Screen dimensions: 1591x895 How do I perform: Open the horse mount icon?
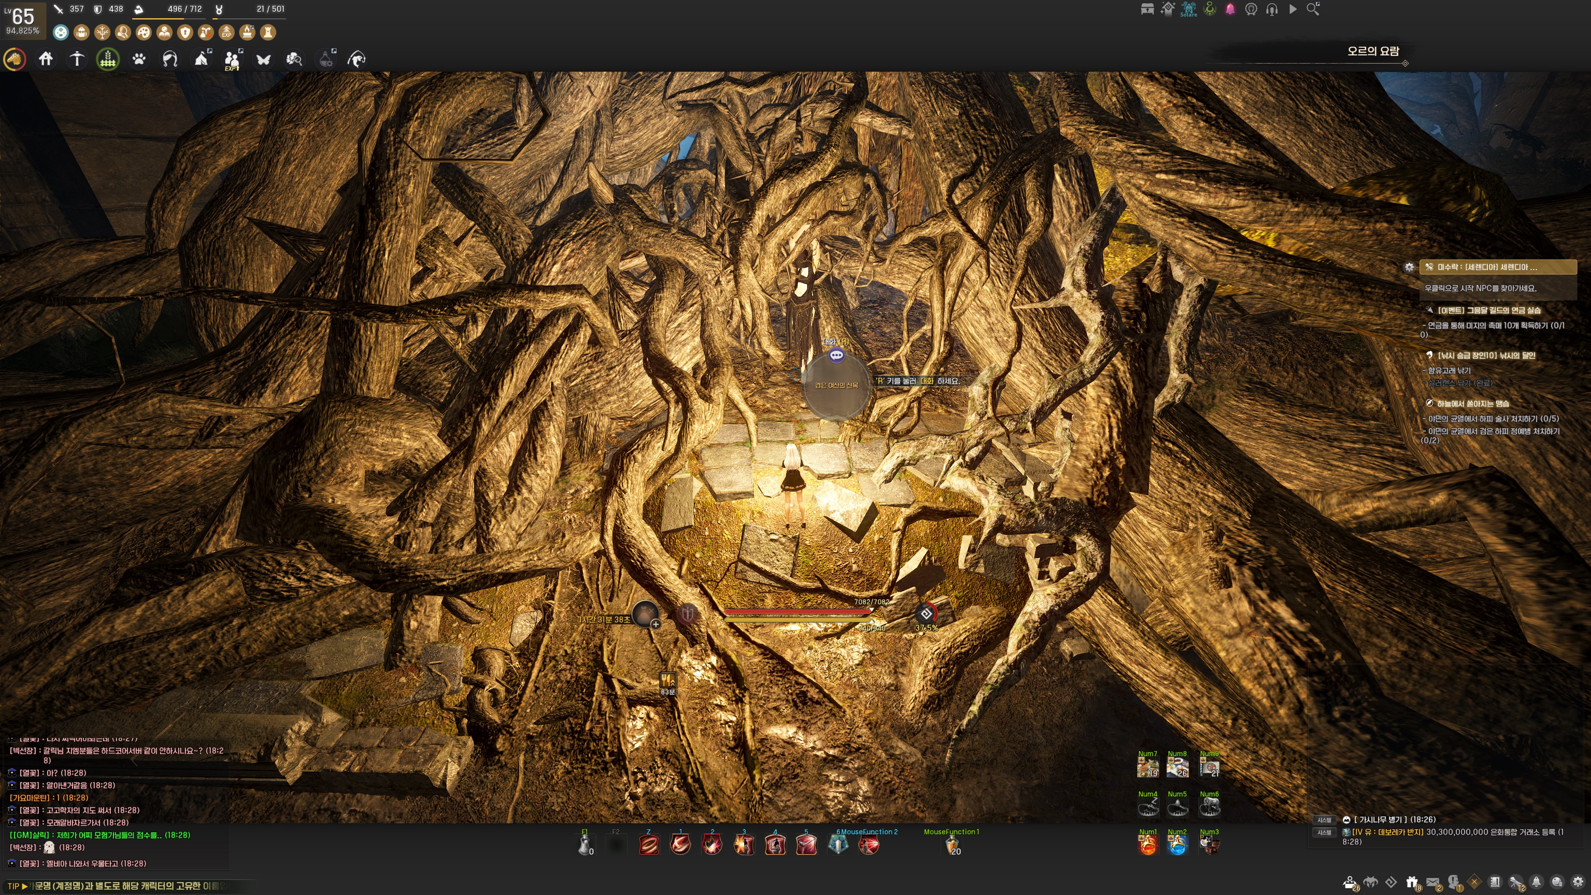click(x=15, y=59)
